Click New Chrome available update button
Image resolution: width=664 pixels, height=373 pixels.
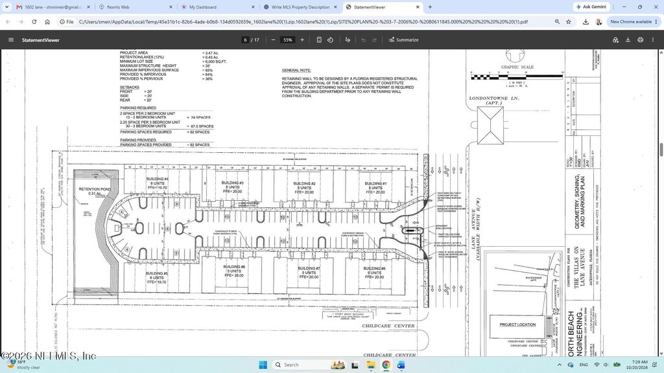tap(630, 21)
